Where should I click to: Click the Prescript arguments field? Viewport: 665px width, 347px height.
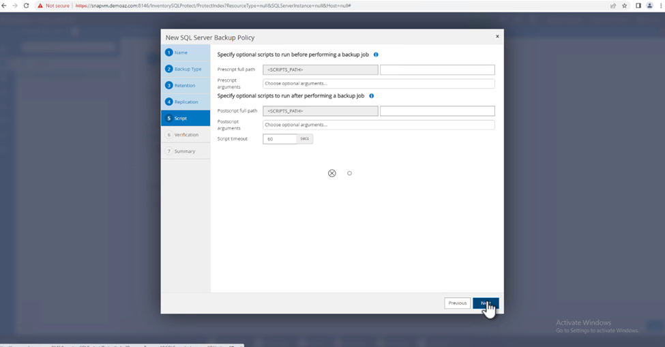379,83
